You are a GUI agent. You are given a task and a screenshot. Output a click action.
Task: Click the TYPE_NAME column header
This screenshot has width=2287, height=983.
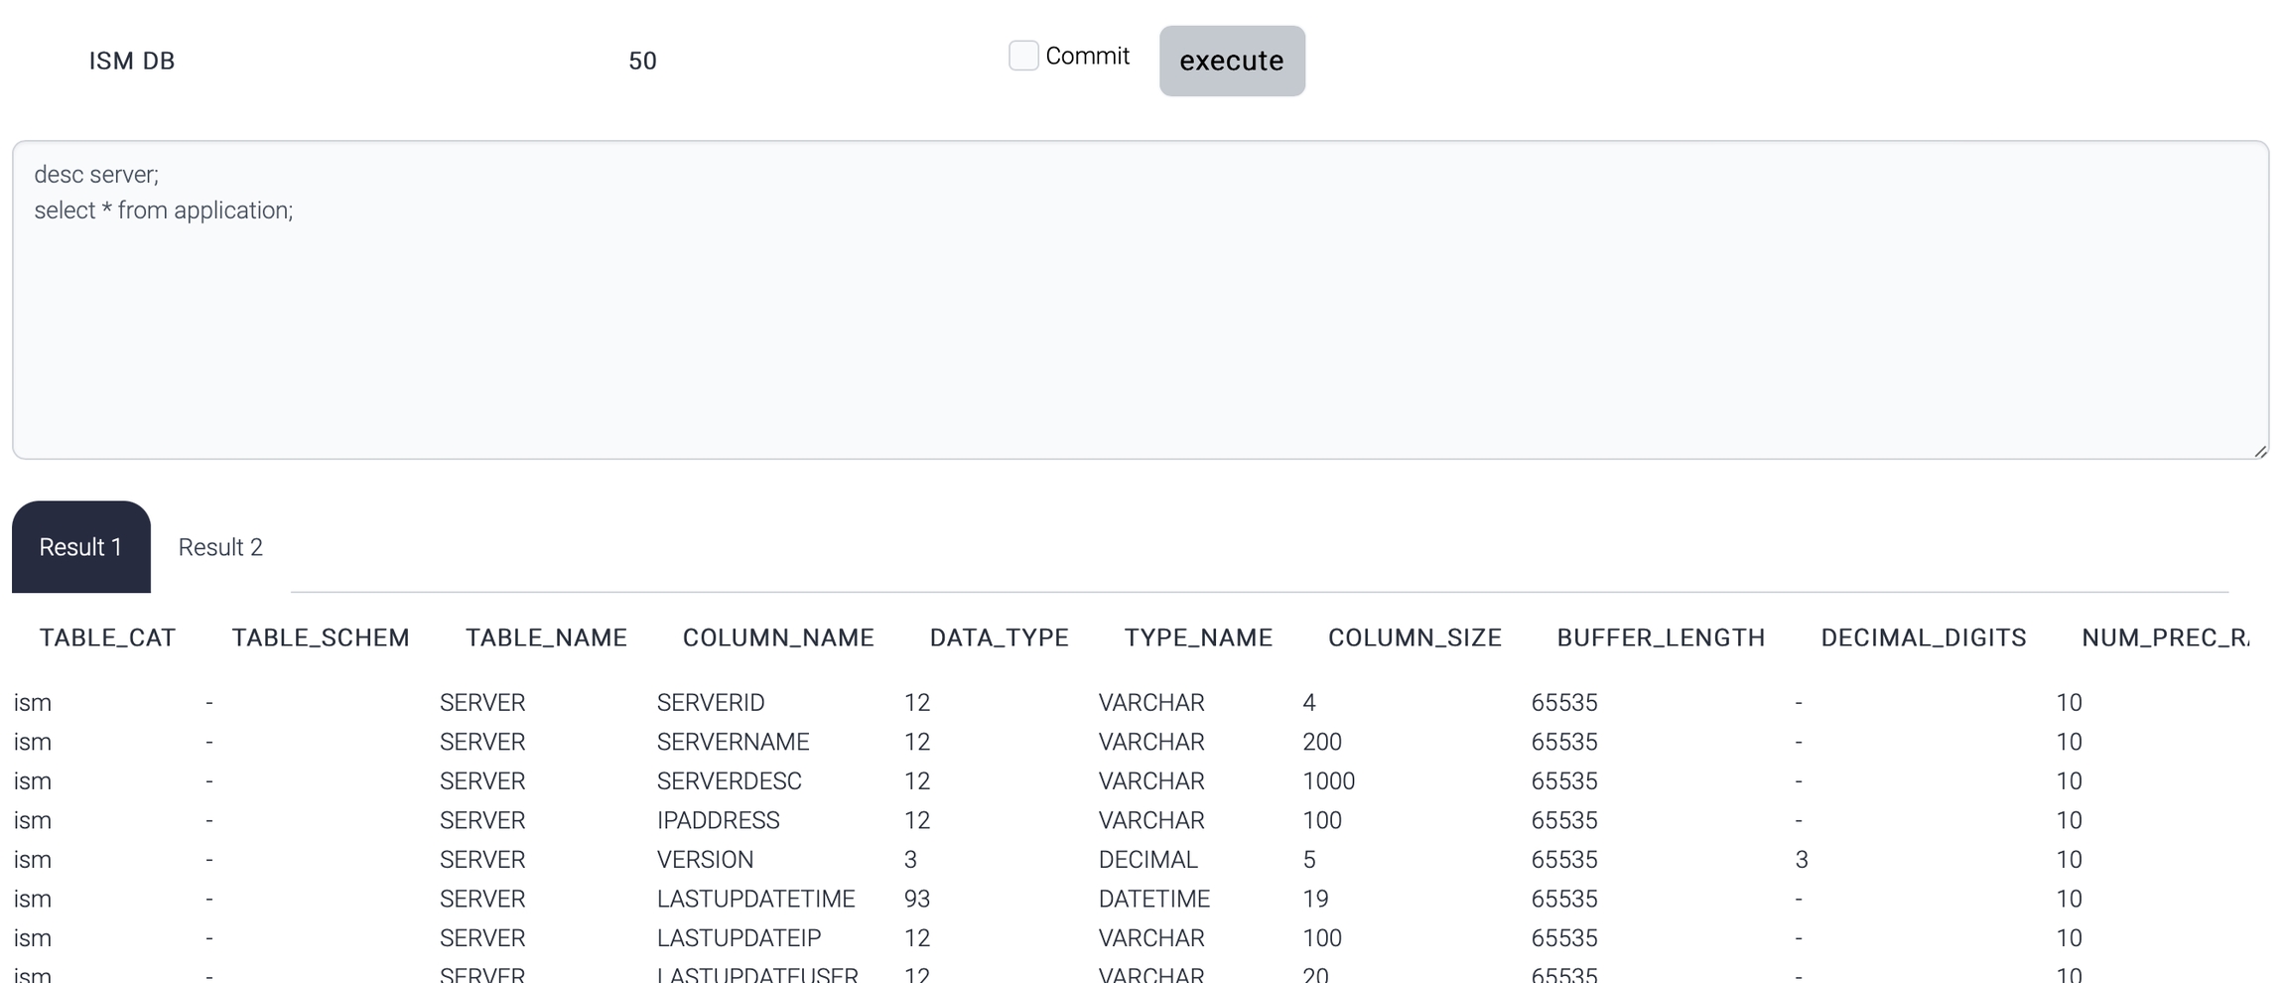(x=1198, y=637)
